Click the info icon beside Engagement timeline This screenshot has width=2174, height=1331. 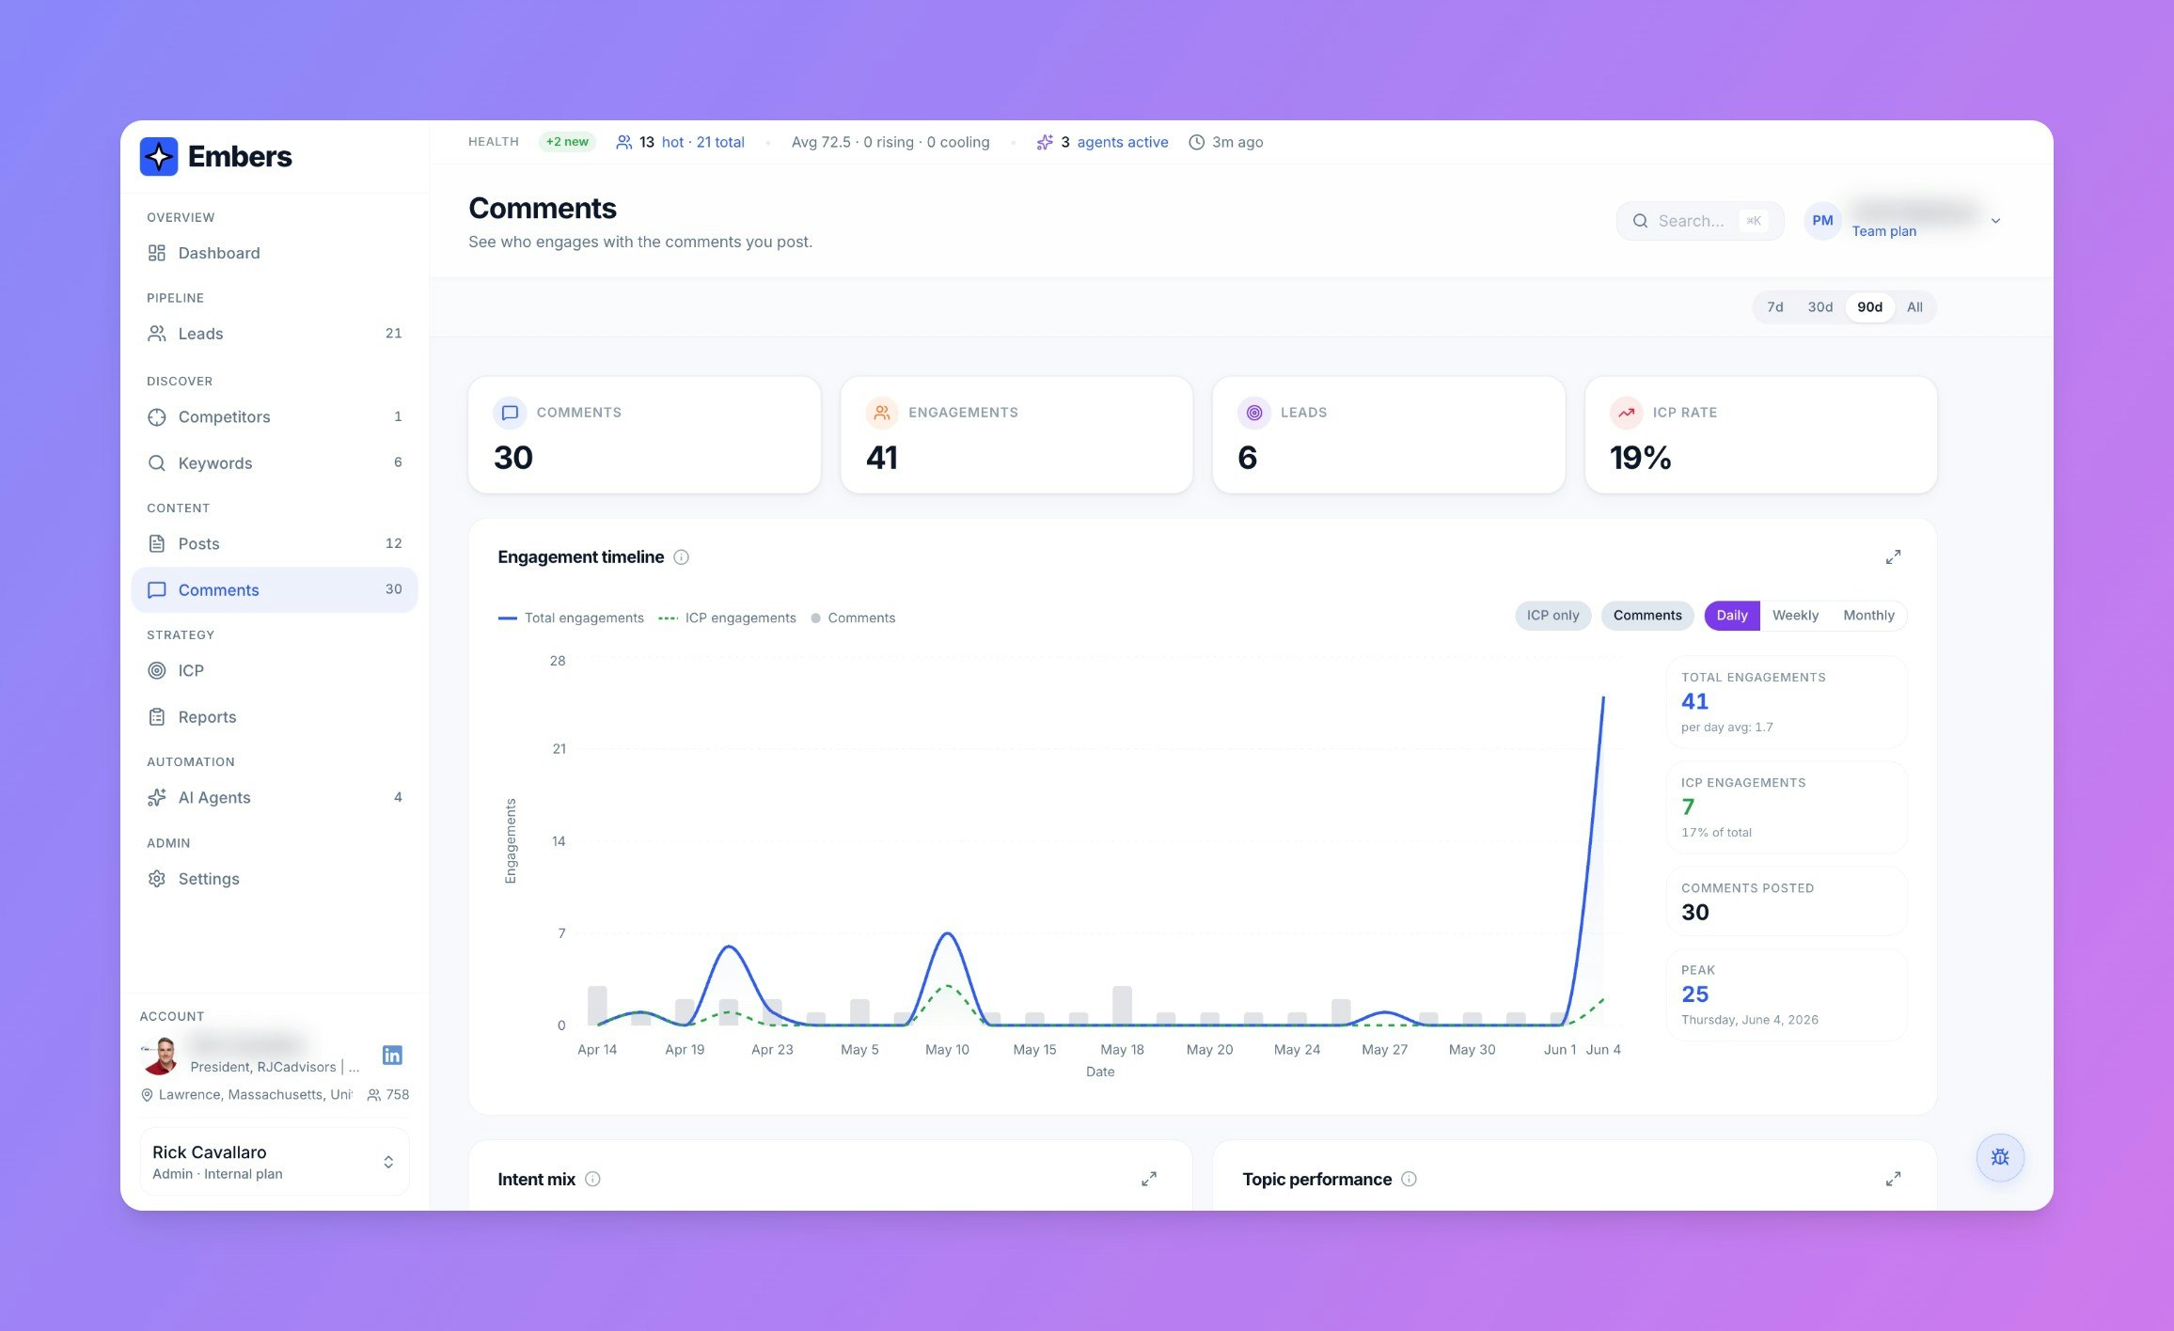[682, 557]
